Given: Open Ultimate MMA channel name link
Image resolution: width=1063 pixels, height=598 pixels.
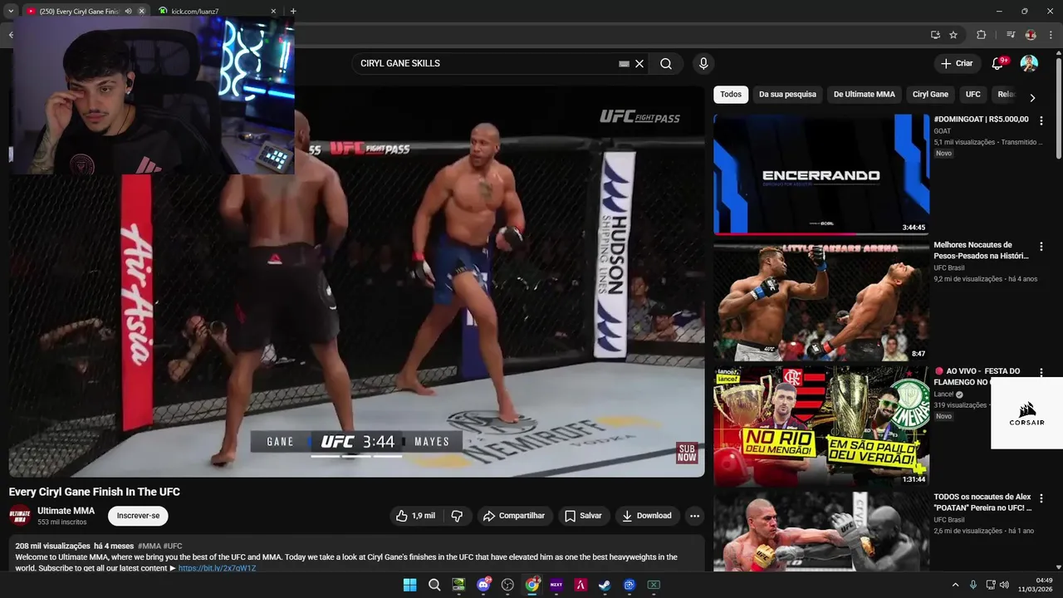Looking at the screenshot, I should click(66, 511).
